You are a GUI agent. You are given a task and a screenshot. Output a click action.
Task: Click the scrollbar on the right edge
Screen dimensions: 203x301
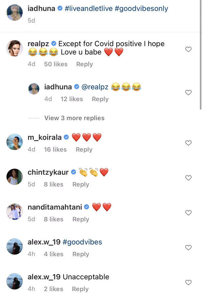pos(201,53)
